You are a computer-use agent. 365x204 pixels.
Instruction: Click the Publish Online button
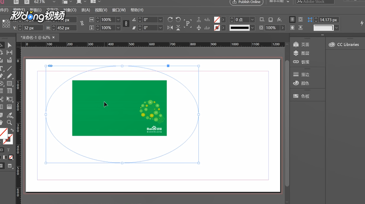pos(247,2)
